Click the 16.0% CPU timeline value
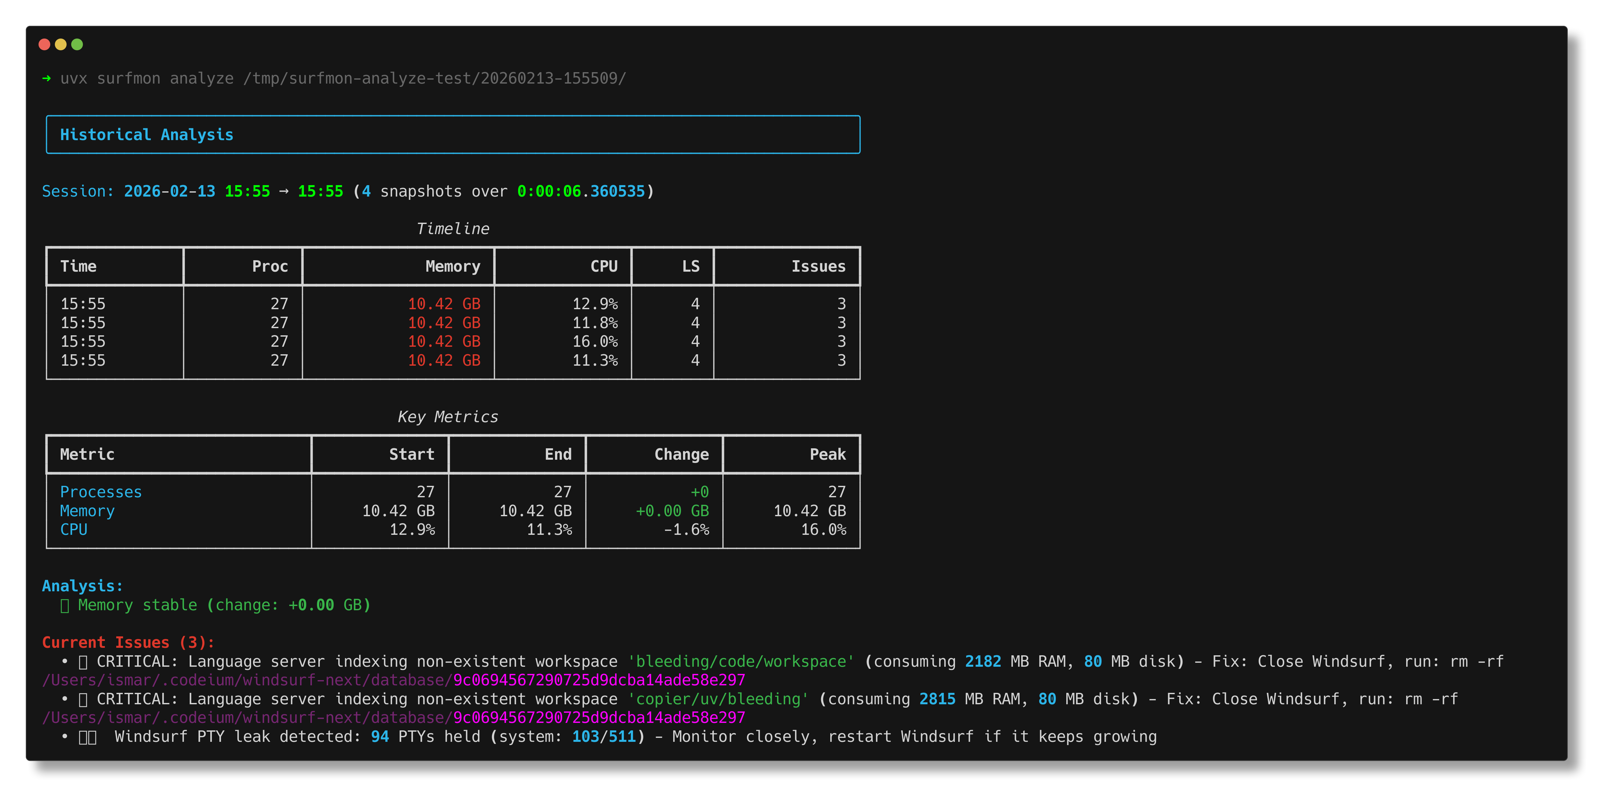Image resolution: width=1604 pixels, height=797 pixels. tap(595, 342)
